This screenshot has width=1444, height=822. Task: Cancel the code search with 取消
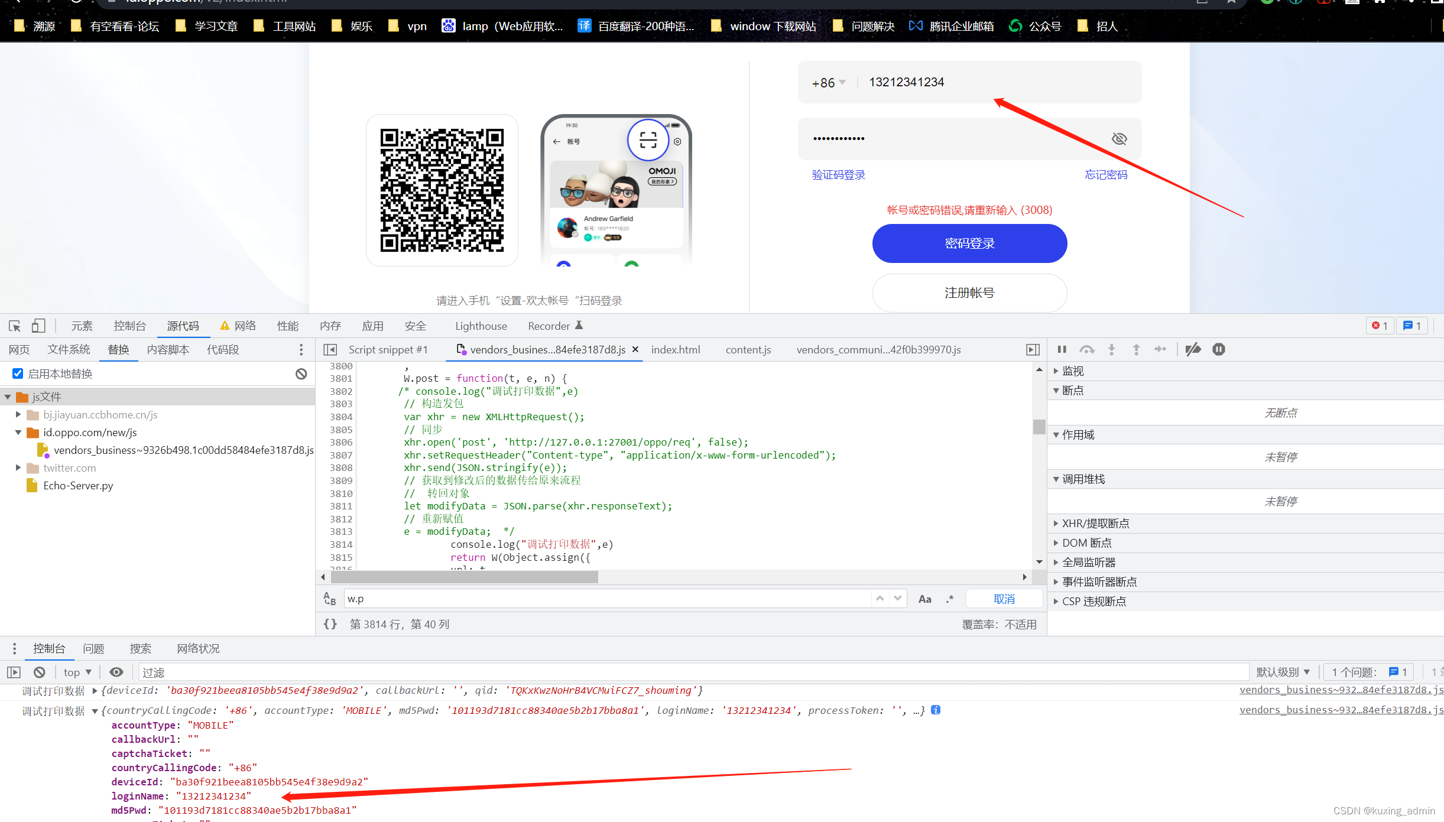click(1004, 599)
